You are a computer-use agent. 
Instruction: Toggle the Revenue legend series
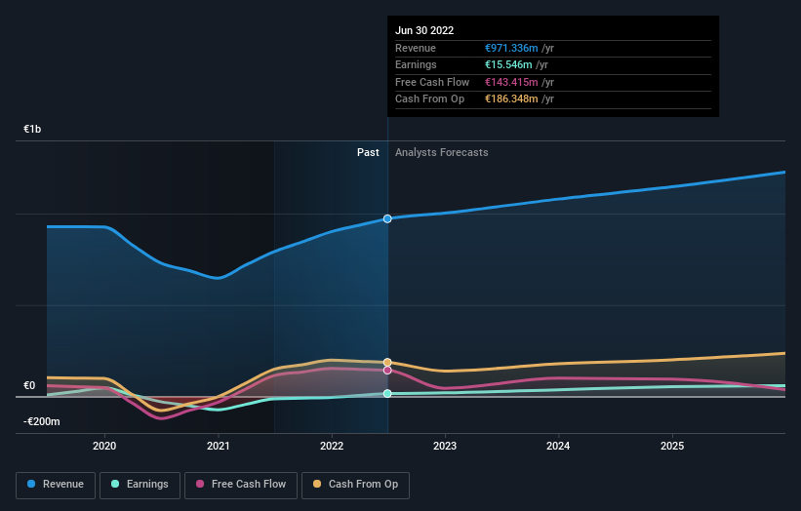pos(56,485)
